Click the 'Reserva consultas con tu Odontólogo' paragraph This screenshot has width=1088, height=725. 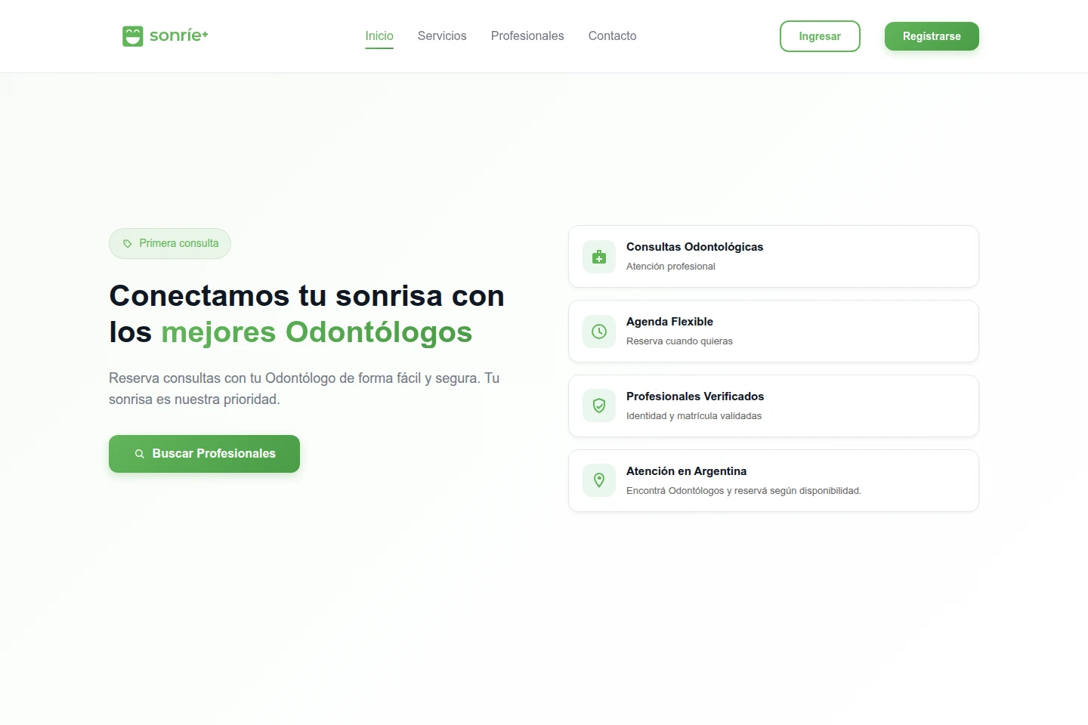(304, 389)
